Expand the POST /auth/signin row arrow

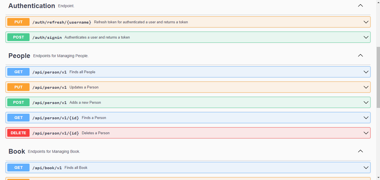point(366,37)
